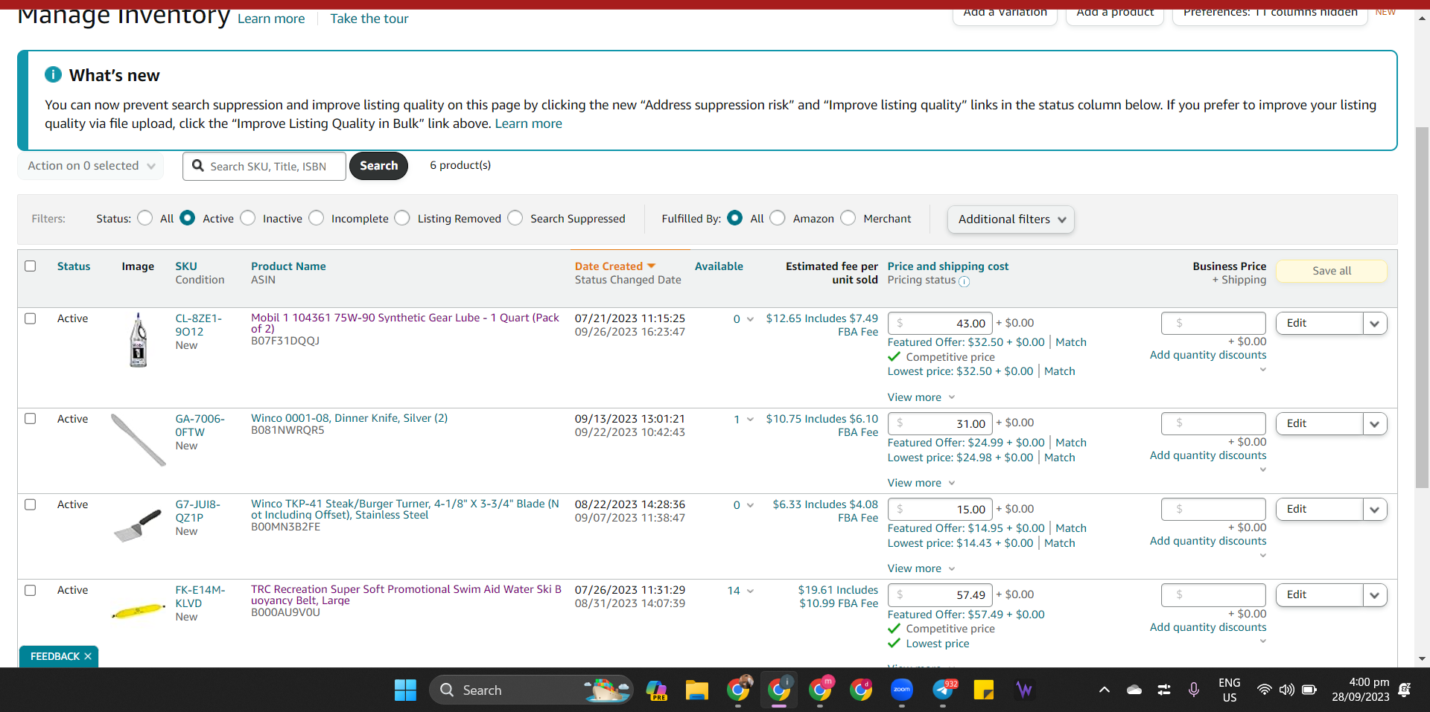Open the Action on 0 selected dropdown
Image resolution: width=1430 pixels, height=712 pixels.
point(91,166)
